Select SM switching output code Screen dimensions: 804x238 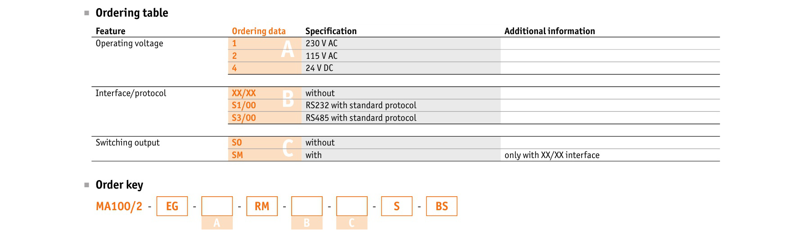click(x=237, y=155)
